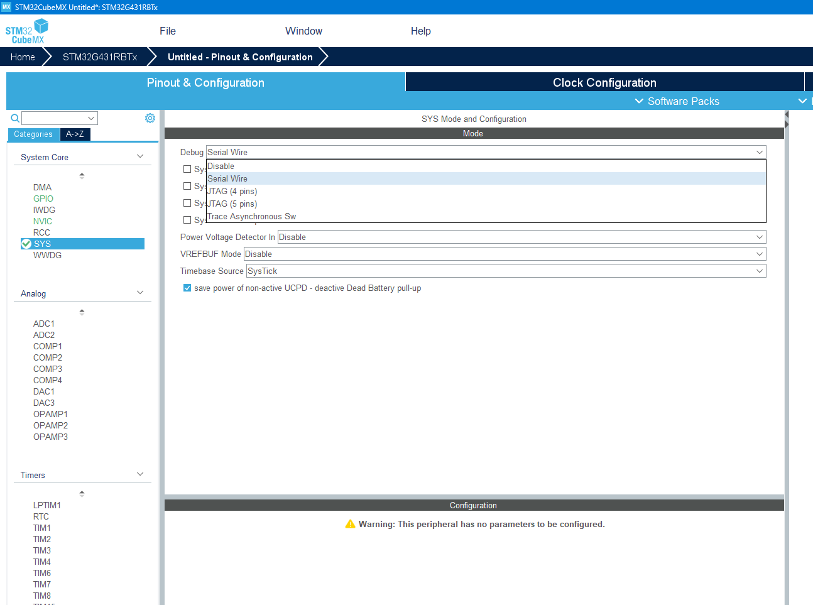
Task: Open the VREFBUF Mode dropdown
Action: [505, 254]
